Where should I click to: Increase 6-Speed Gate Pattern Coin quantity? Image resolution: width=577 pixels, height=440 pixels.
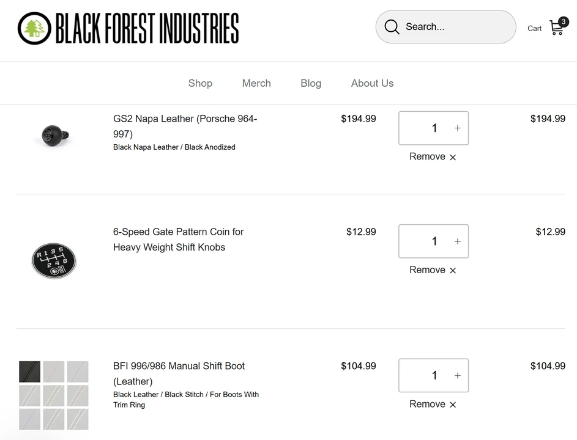pos(458,241)
